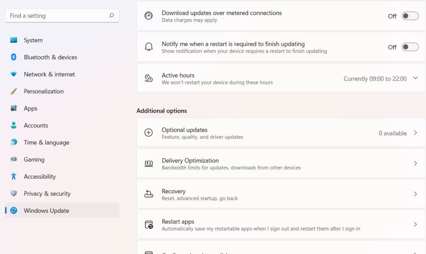The width and height of the screenshot is (426, 254).
Task: Click the Gaming controller icon
Action: [x=14, y=159]
